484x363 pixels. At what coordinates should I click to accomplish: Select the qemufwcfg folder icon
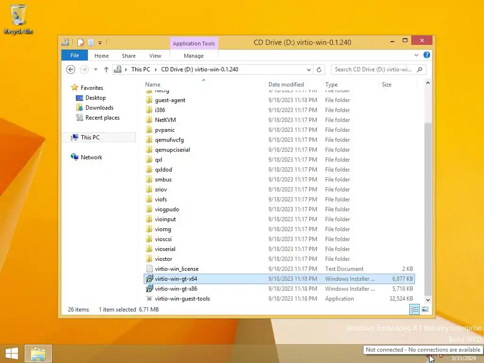(x=149, y=140)
